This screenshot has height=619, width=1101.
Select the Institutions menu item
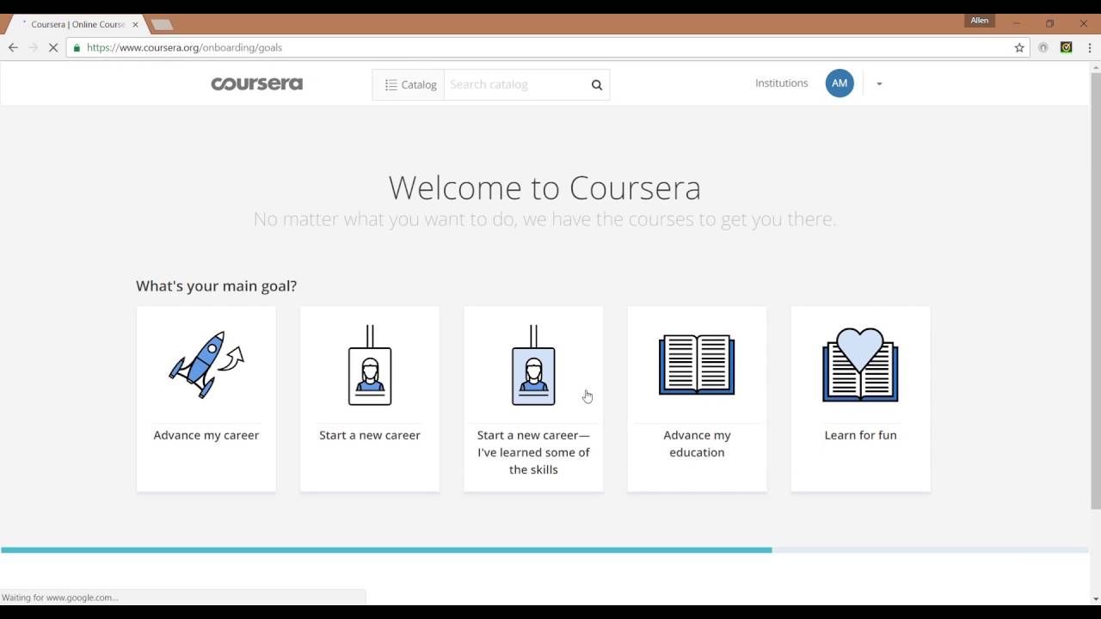(781, 83)
